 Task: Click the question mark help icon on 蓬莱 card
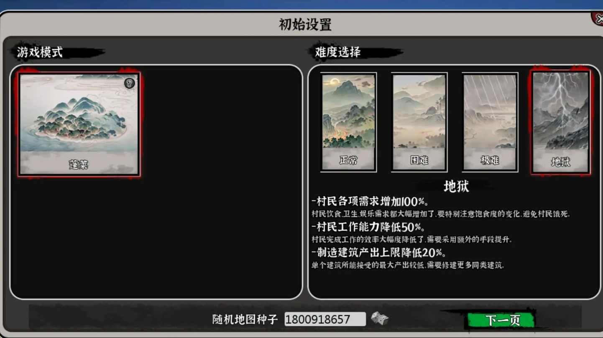click(130, 83)
